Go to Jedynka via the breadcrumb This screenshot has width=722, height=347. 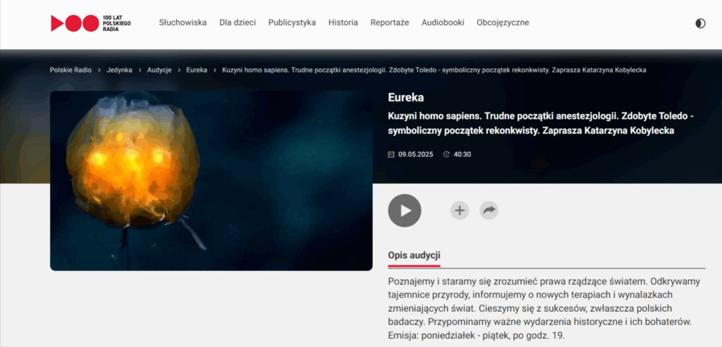click(x=119, y=70)
